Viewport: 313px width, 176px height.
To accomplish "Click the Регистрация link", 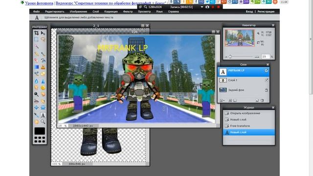I will point(266,12).
